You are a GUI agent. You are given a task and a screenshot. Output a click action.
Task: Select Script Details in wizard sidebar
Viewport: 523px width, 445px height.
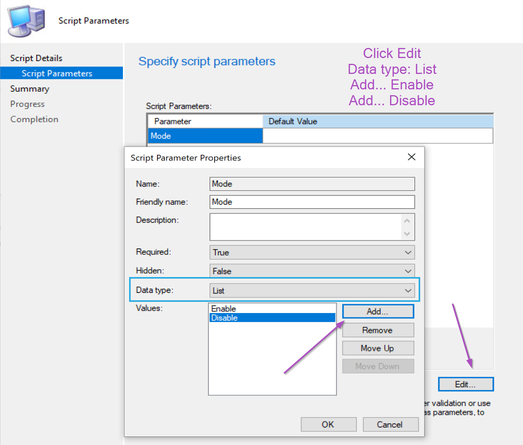36,58
